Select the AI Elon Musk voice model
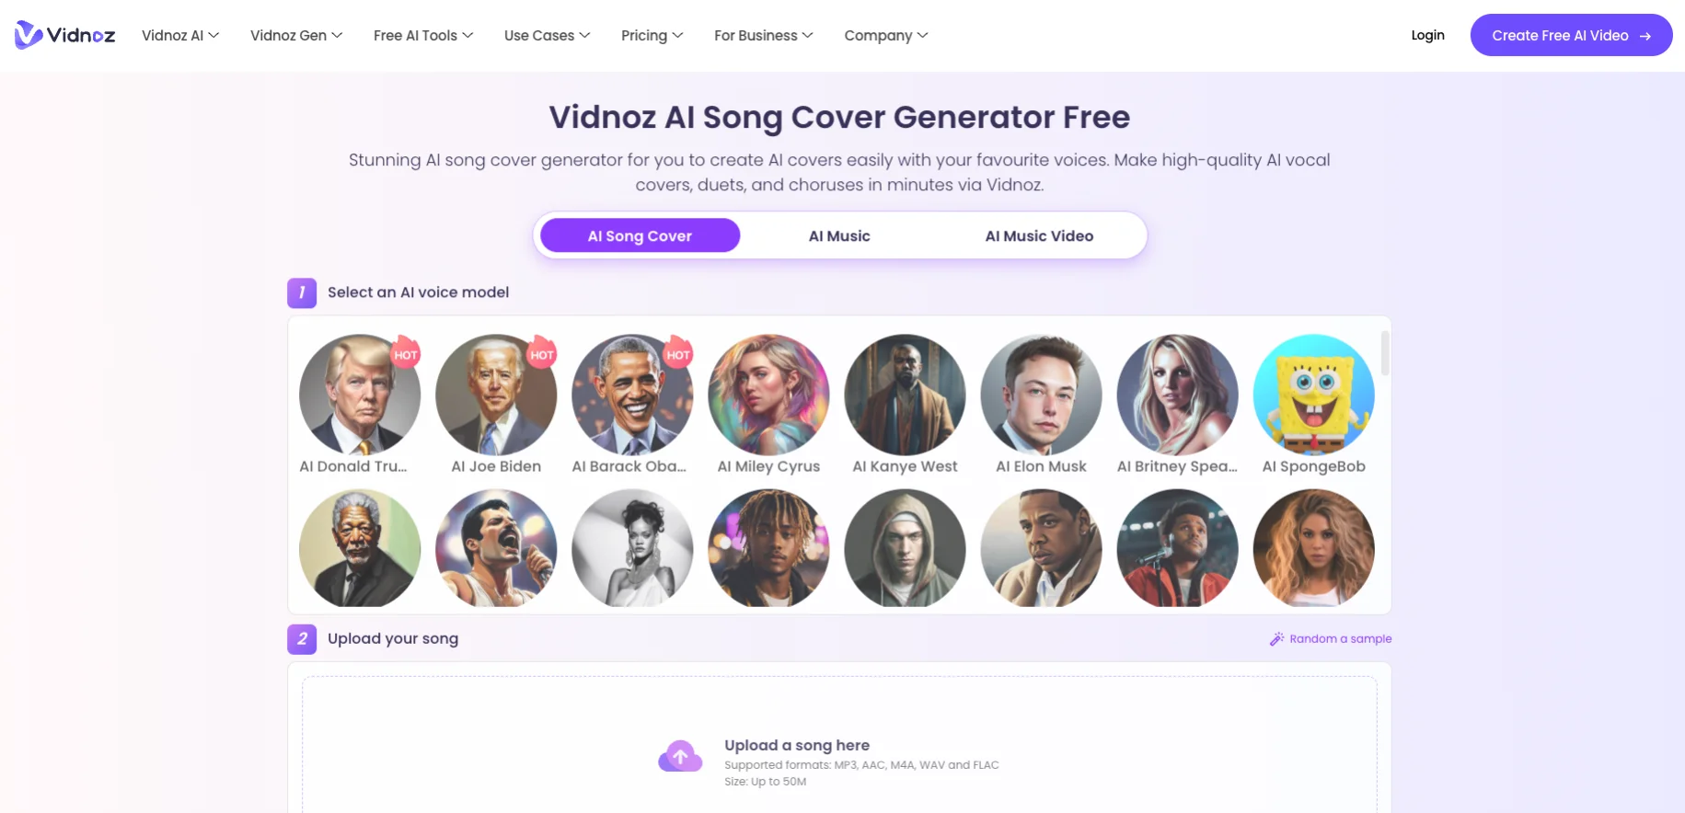The width and height of the screenshot is (1685, 813). (x=1041, y=395)
